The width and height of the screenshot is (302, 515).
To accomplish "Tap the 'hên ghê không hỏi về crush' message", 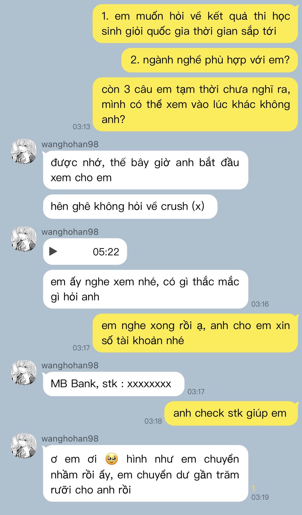I will [130, 207].
